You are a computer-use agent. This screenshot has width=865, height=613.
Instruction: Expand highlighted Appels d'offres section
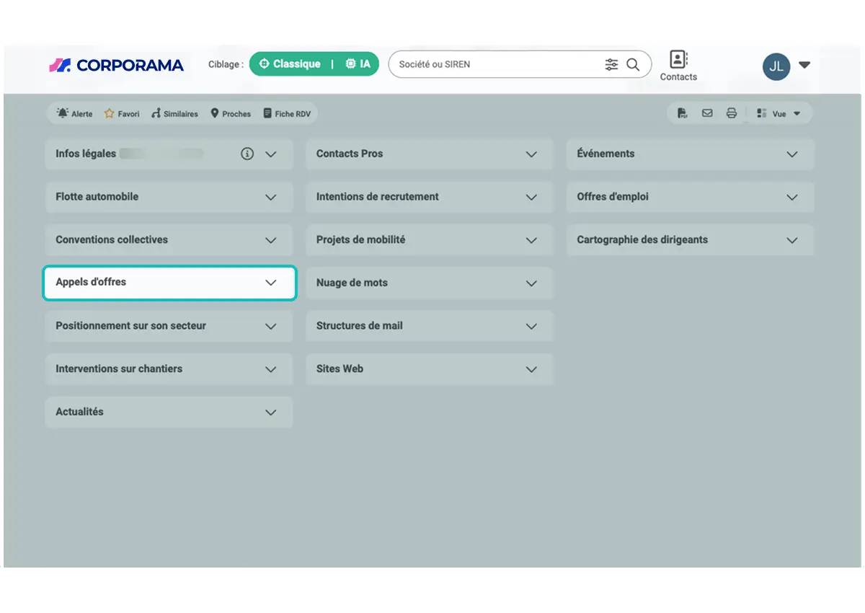click(169, 283)
